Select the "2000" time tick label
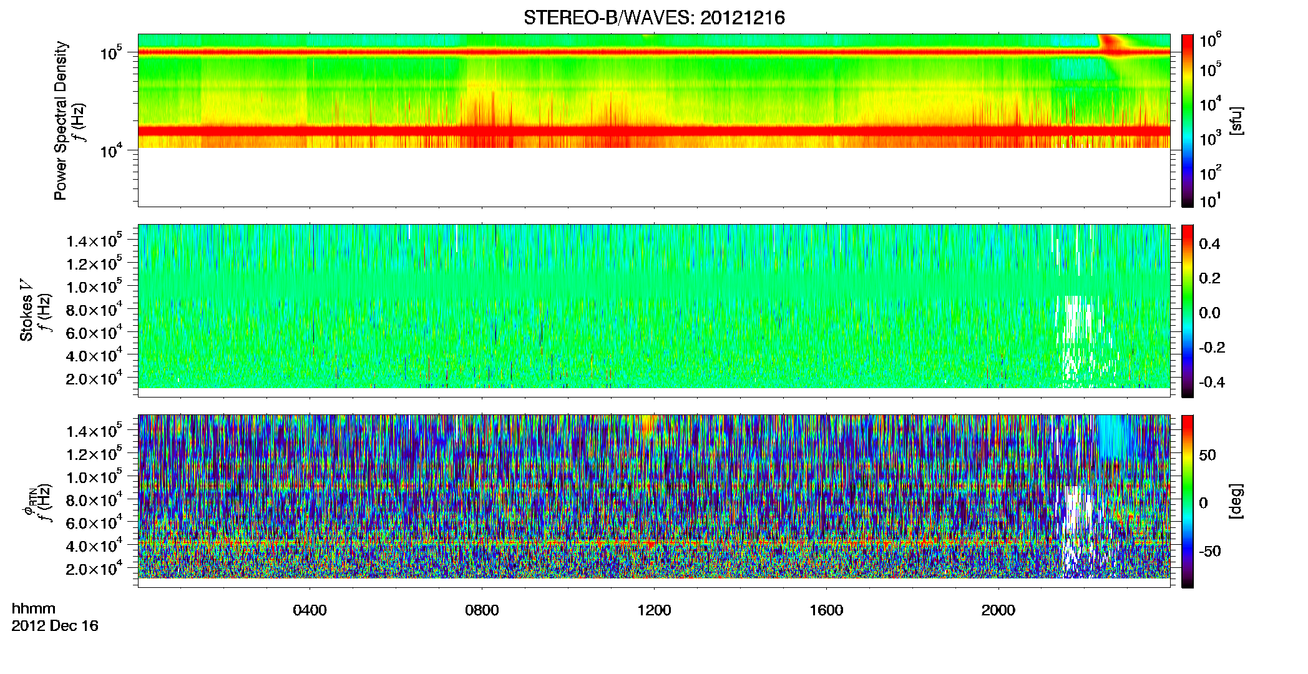This screenshot has height=674, width=1308. click(x=998, y=610)
